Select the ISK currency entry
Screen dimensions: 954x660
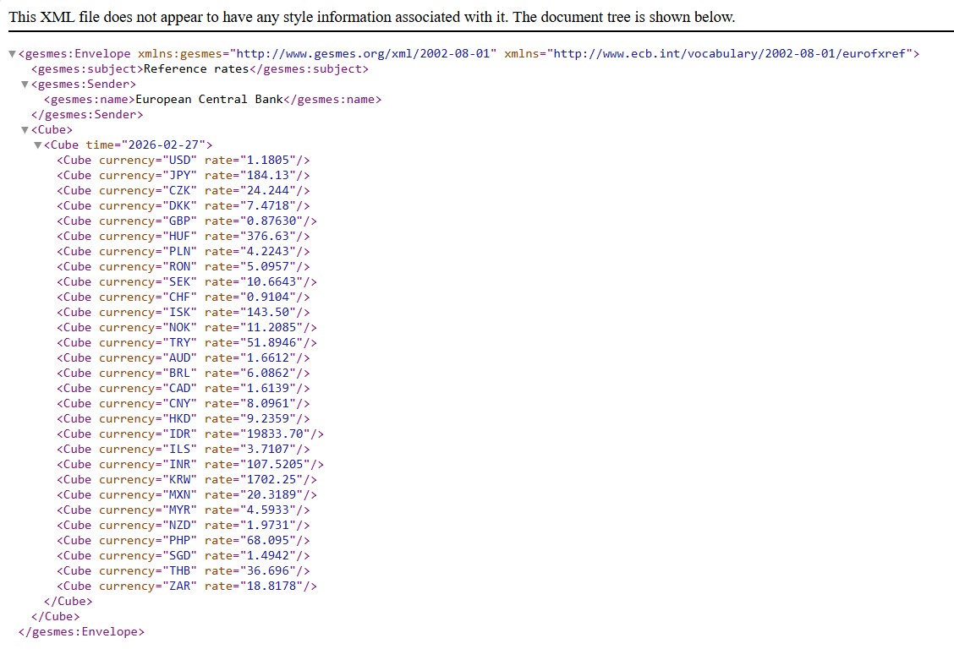tap(182, 312)
